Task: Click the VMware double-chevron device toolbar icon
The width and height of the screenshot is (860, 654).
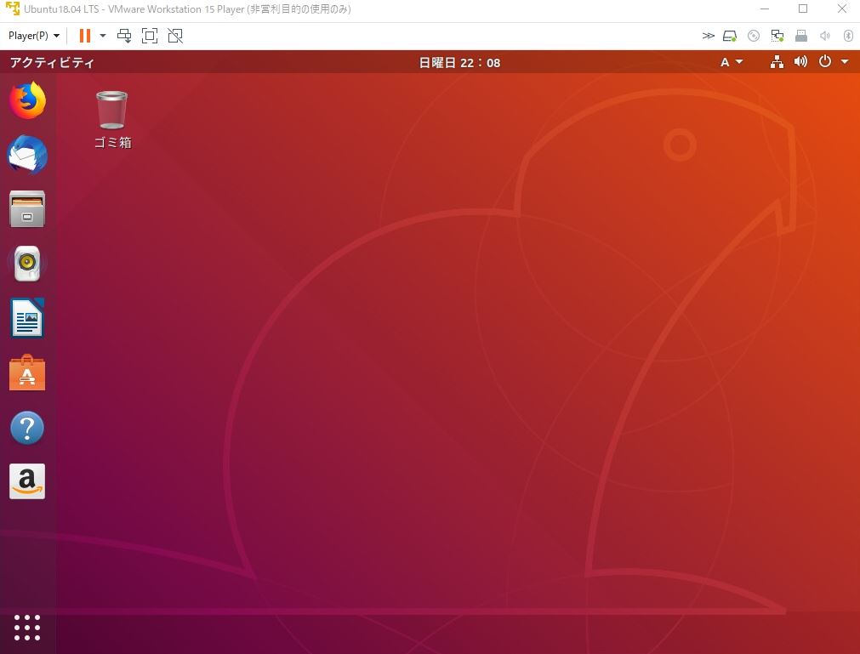Action: click(x=708, y=36)
